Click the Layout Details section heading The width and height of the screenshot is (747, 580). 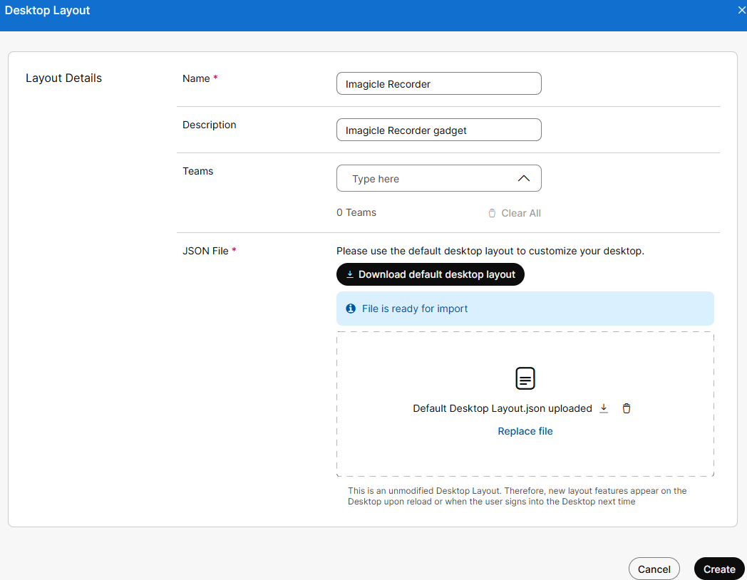pos(63,78)
